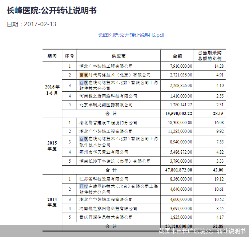Viewport: 249px width, 237px height.
Task: Click the page title 长峰医院:公开转让说明书
Action: [52, 11]
